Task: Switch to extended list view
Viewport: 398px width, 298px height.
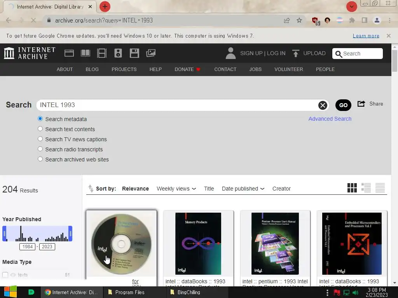Action: (x=366, y=188)
